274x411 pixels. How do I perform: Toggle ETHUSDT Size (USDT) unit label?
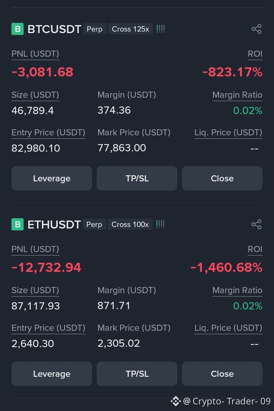(x=35, y=290)
